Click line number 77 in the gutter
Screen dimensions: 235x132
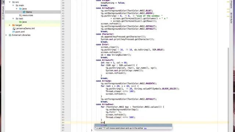[x=63, y=104]
